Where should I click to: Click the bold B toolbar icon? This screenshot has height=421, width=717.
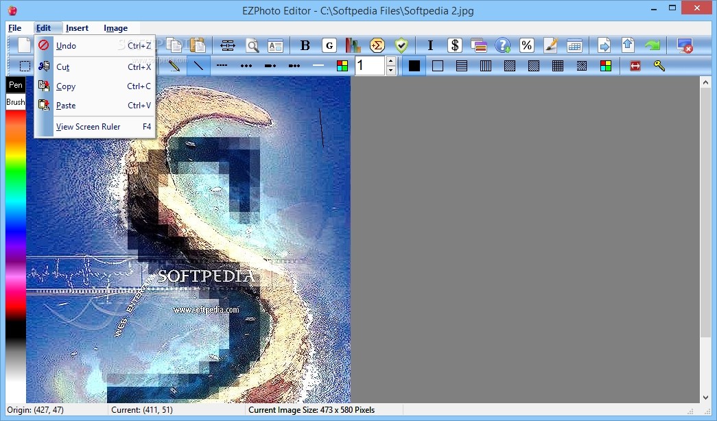(x=305, y=45)
